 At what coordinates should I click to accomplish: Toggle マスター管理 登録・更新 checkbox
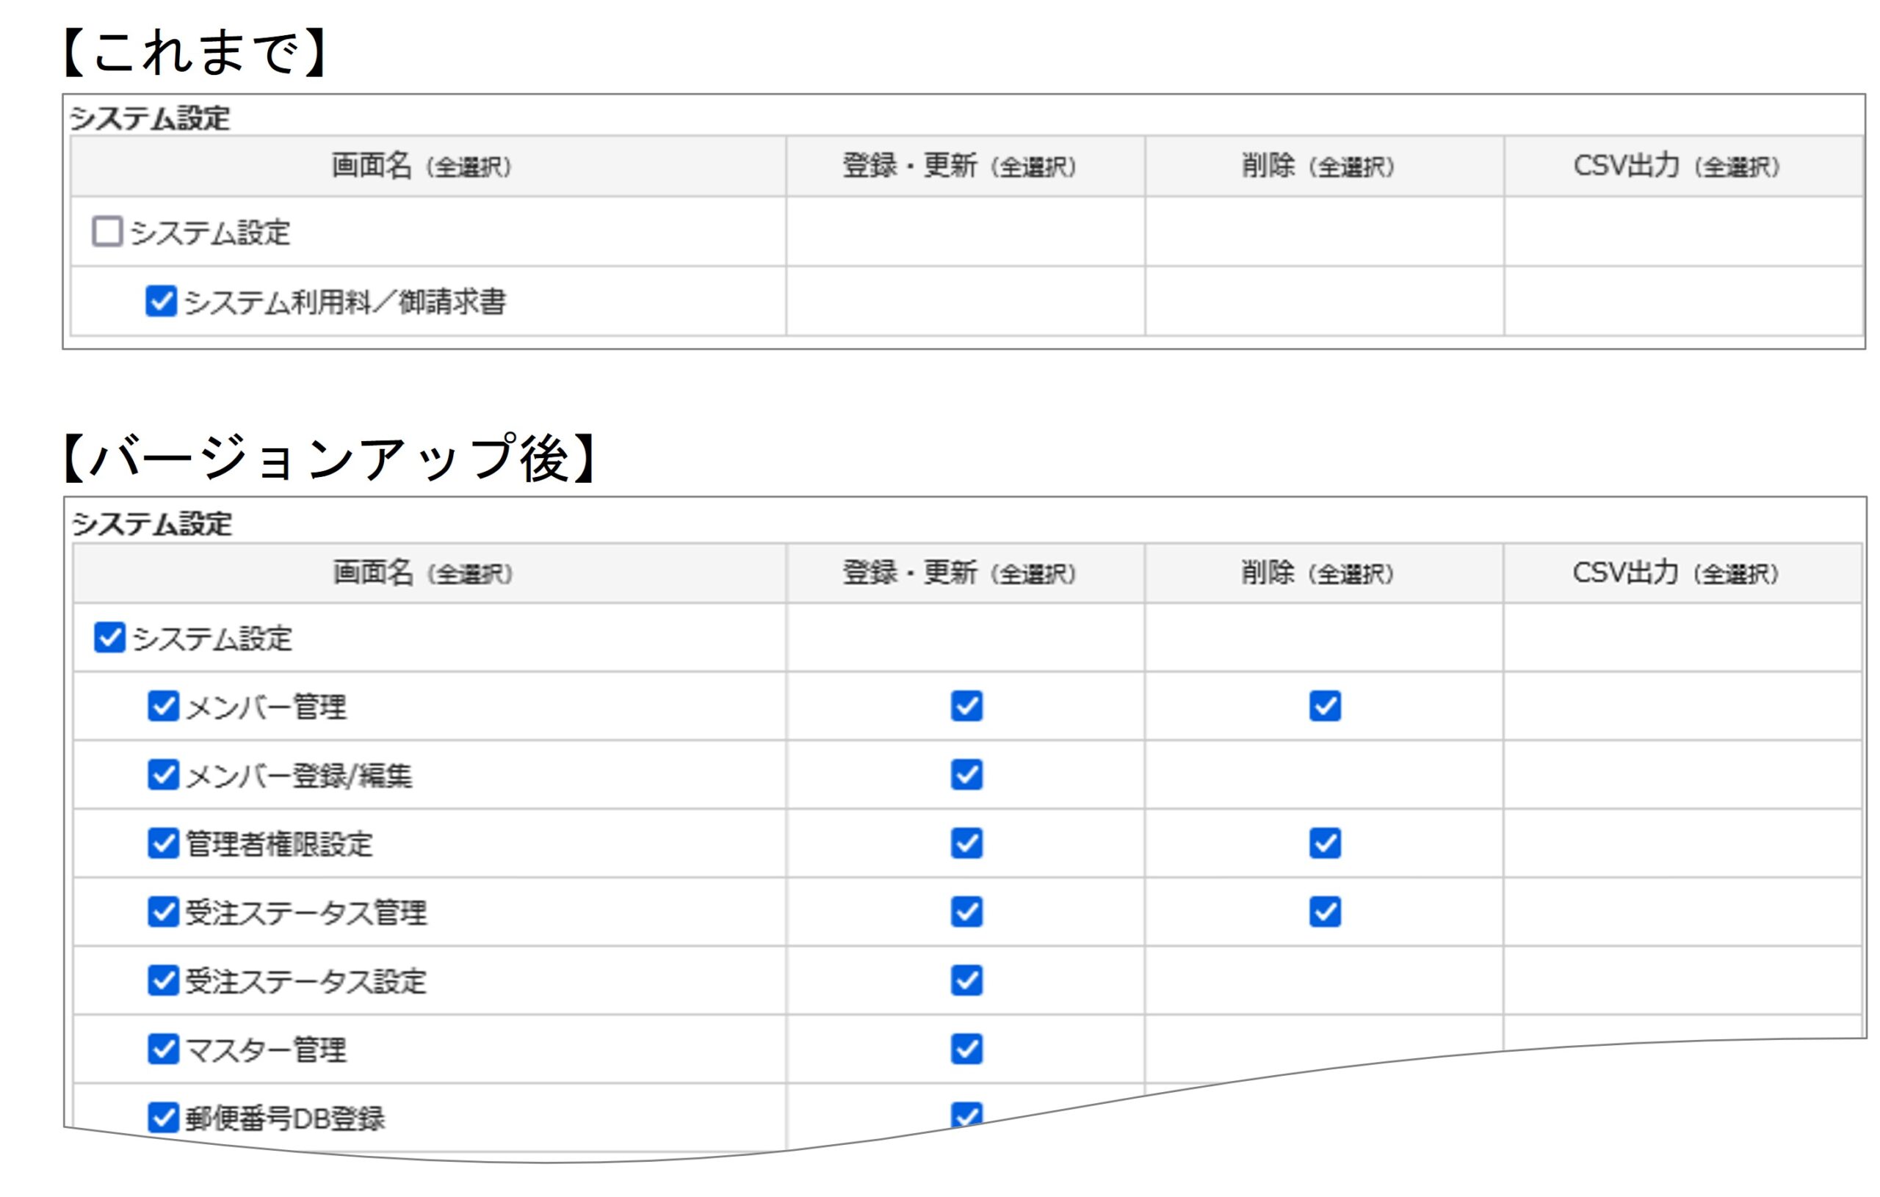coord(966,1049)
